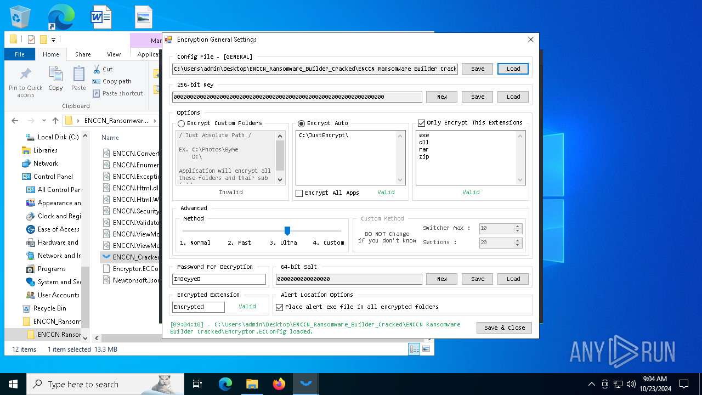Open recent locations dropdown in Explorer
This screenshot has width=702, height=395.
click(x=44, y=121)
